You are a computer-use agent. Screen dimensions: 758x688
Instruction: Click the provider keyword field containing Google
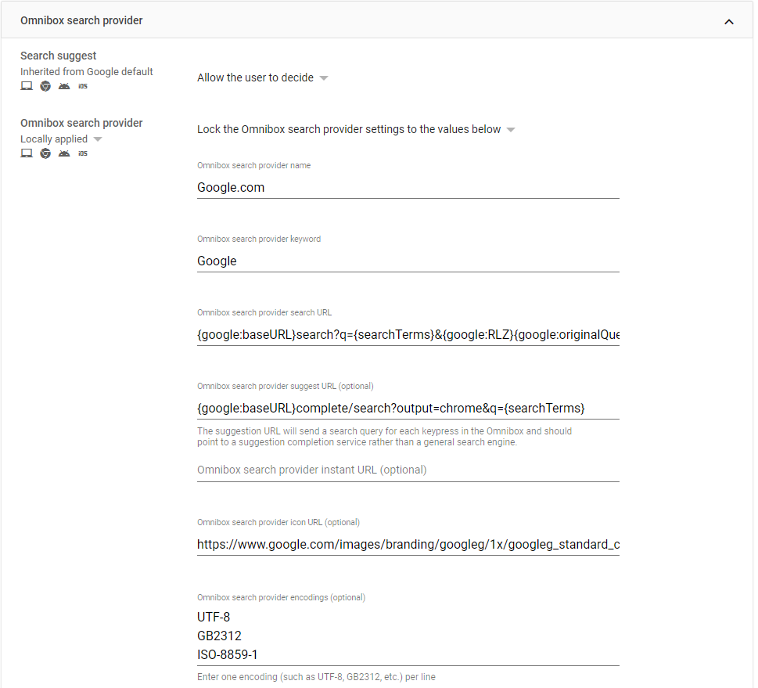pyautogui.click(x=408, y=261)
